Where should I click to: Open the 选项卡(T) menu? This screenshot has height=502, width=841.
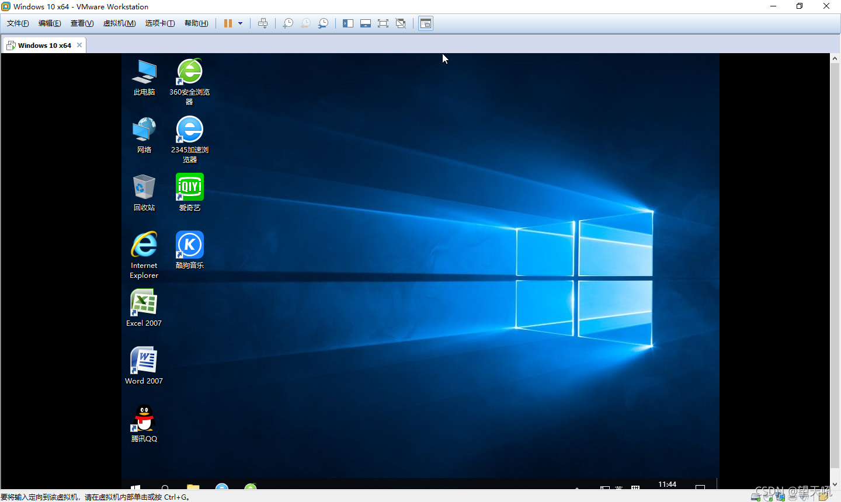[x=160, y=23]
